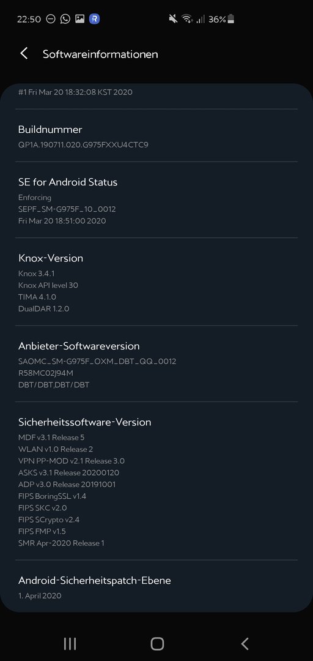Open the WhatsApp notification icon
This screenshot has height=661, width=313.
(x=65, y=19)
